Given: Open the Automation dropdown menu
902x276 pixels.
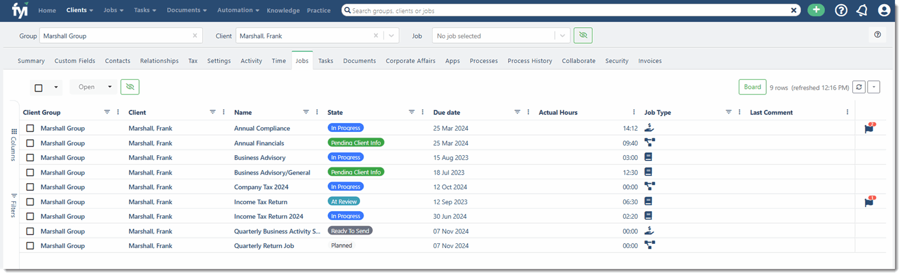Looking at the screenshot, I should coord(239,10).
